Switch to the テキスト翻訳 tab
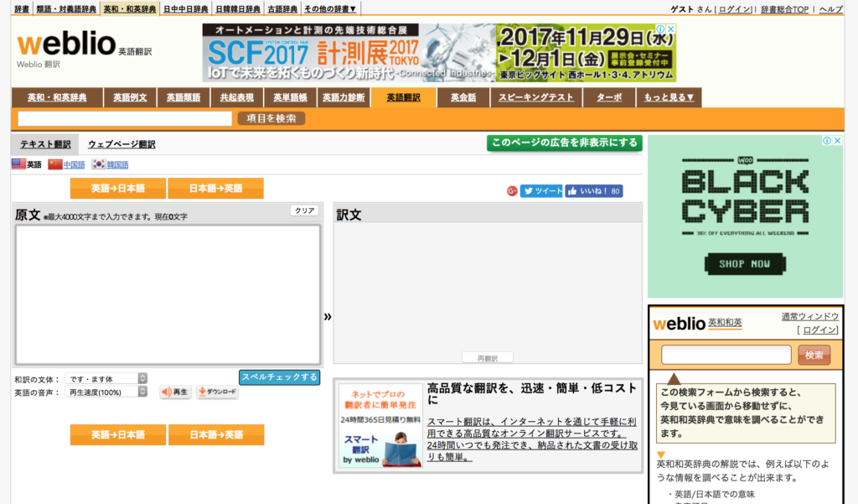This screenshot has height=504, width=858. [45, 144]
